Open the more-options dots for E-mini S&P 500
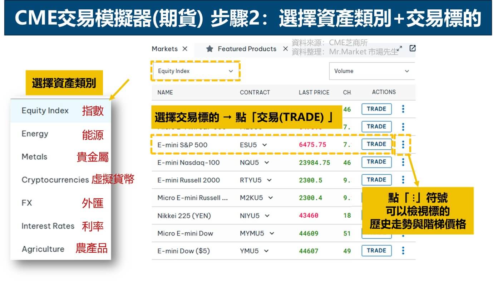 point(403,144)
